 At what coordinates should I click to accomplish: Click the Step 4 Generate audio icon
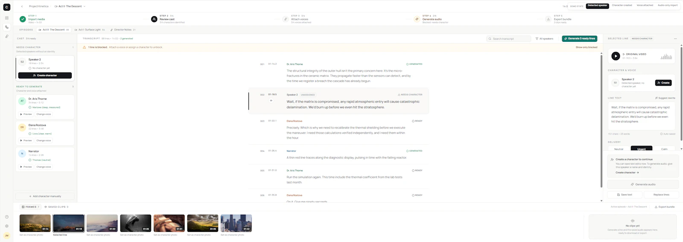pos(417,19)
